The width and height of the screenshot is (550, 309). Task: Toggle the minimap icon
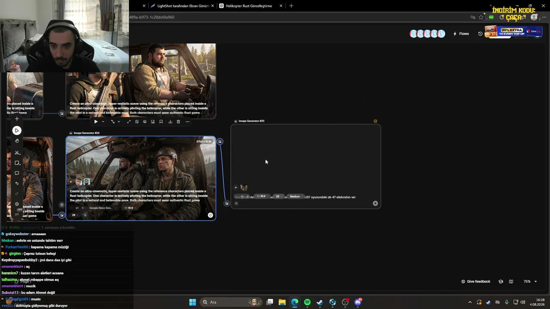pos(511,282)
